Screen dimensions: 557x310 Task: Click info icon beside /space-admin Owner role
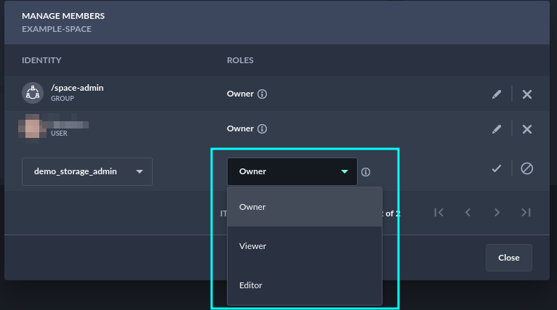263,94
